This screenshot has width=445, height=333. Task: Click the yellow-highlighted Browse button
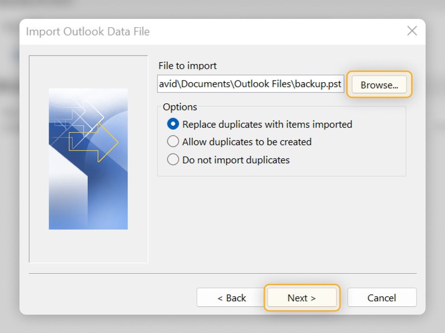(x=379, y=84)
